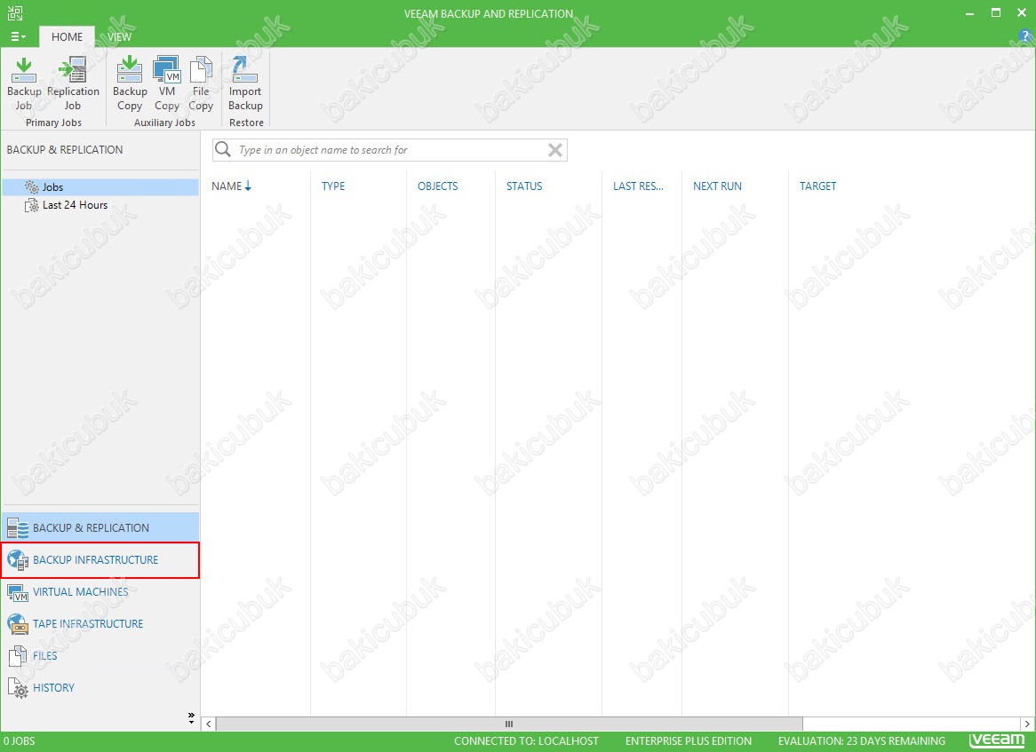This screenshot has height=752, width=1036.
Task: Sort the list by NAME column
Action: 231,186
